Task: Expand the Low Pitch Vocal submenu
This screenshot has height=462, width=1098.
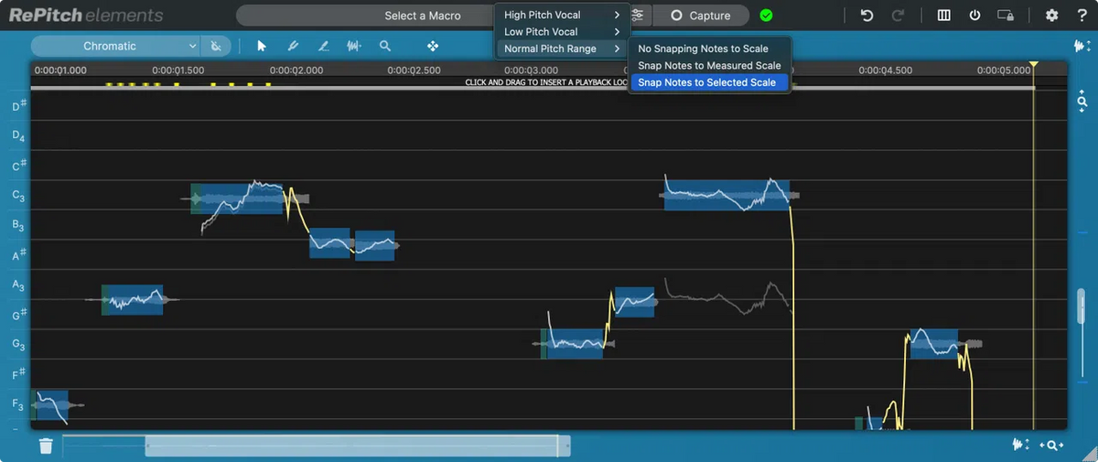Action: click(561, 32)
